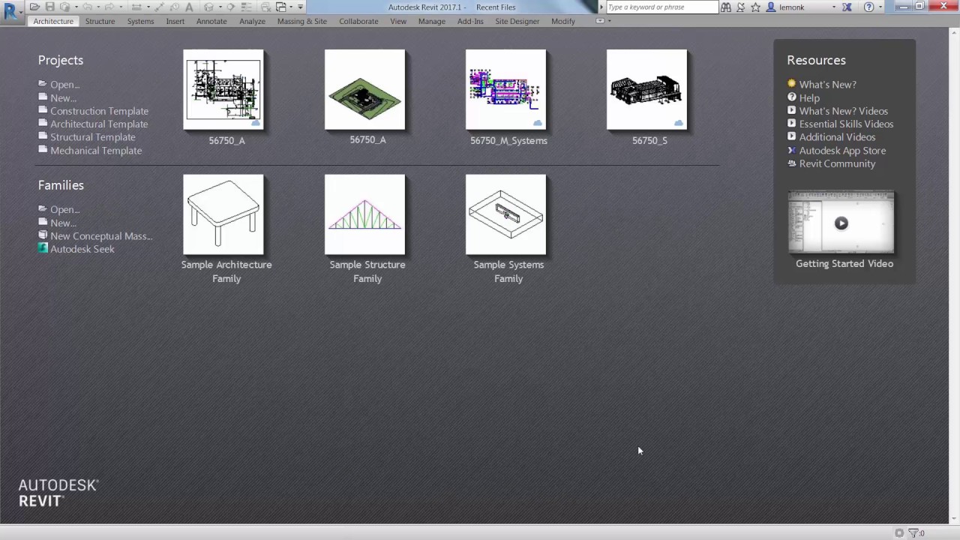Switch to the Structure ribbon tab

click(100, 21)
